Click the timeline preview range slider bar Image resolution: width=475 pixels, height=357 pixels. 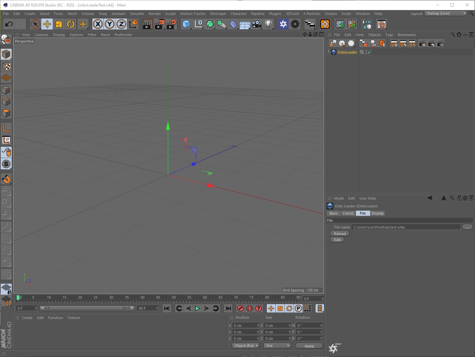[x=87, y=308]
